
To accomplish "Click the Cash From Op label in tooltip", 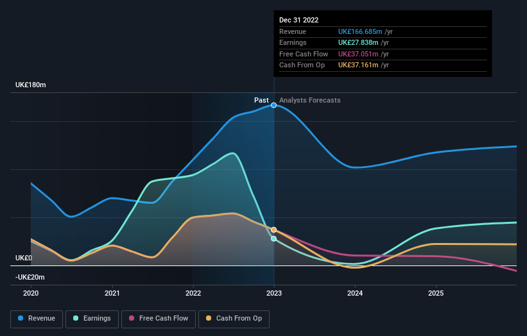I will click(302, 65).
